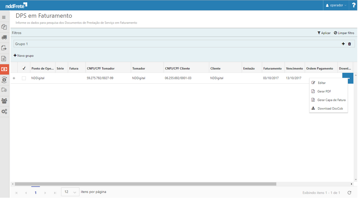358x199 pixels.
Task: Expand the NDDigital row details
Action: pos(14,78)
